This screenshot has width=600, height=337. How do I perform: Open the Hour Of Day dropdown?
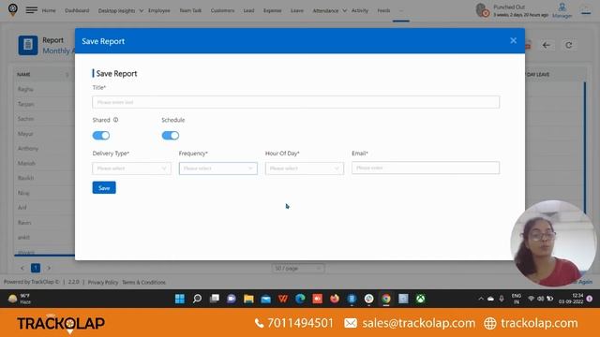coord(305,168)
